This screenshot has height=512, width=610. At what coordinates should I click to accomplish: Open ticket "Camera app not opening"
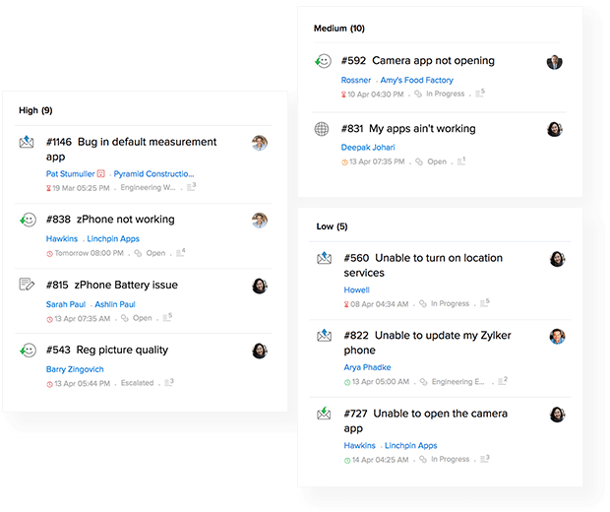[x=418, y=60]
